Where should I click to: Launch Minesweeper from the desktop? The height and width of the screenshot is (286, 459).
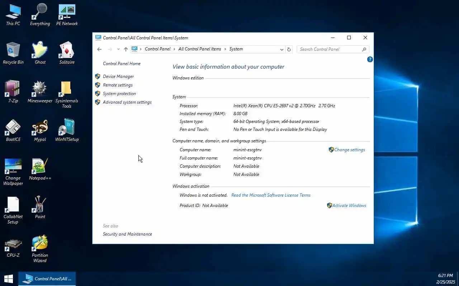[40, 92]
